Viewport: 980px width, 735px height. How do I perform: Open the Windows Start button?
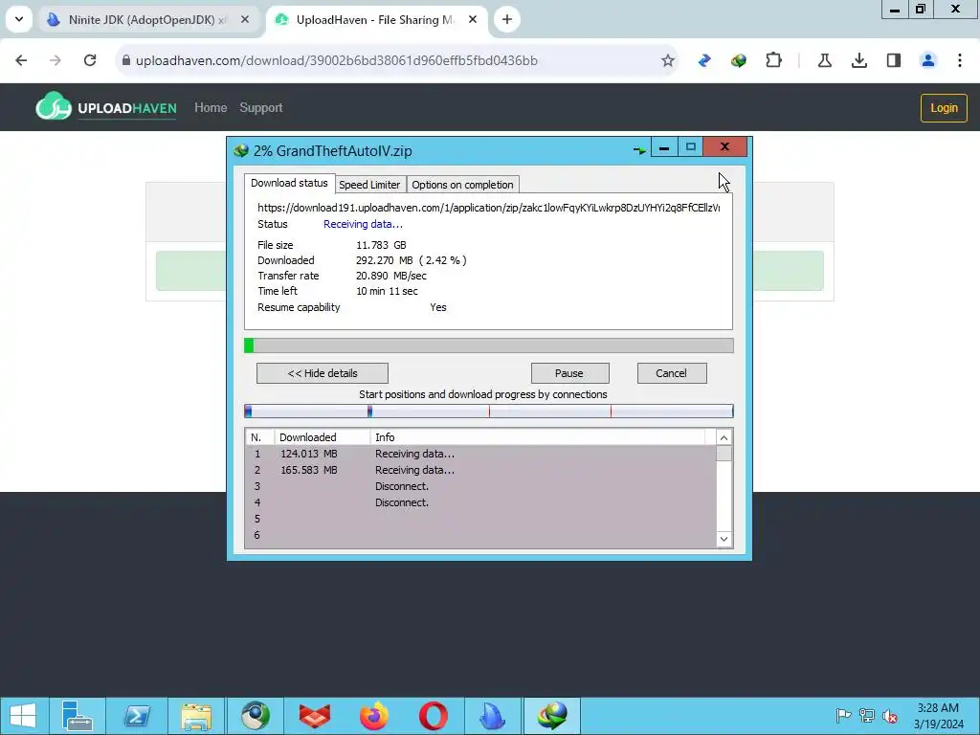click(23, 716)
